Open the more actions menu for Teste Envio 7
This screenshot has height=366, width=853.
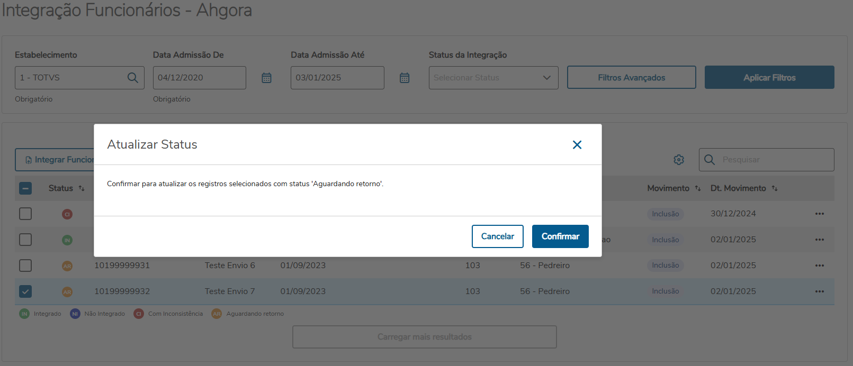click(x=819, y=291)
